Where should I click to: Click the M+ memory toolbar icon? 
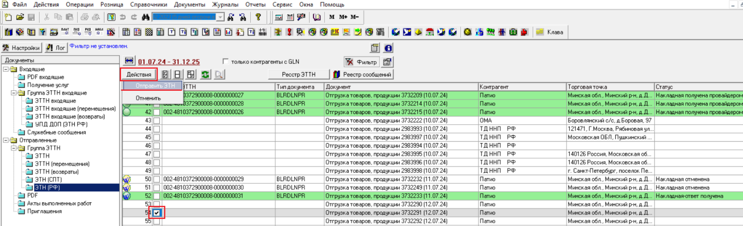[x=343, y=17]
